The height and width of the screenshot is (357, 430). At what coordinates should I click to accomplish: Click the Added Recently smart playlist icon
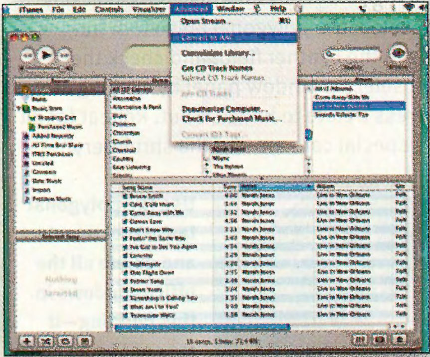(26, 136)
